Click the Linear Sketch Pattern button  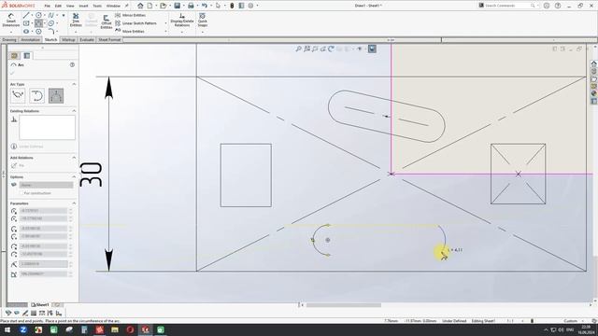(x=136, y=23)
